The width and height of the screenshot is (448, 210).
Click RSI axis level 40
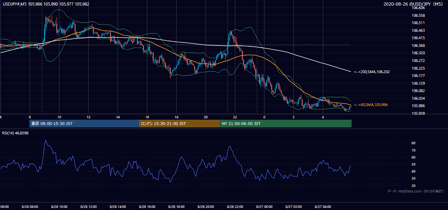(x=414, y=171)
